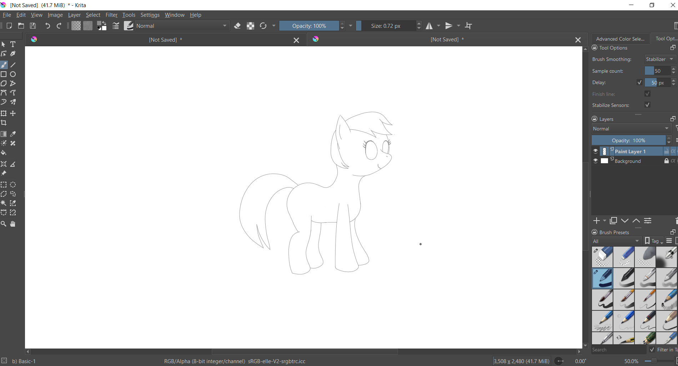Click reload original preset icon
The height and width of the screenshot is (366, 678).
pos(263,26)
